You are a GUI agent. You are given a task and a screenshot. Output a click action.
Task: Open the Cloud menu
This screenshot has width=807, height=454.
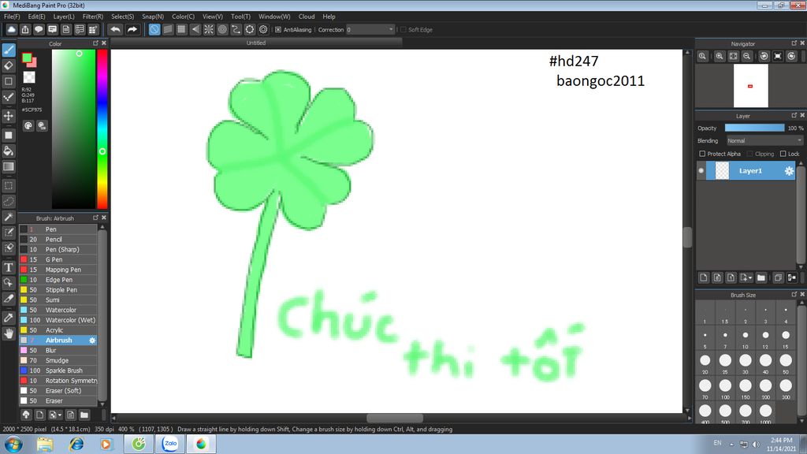(307, 17)
